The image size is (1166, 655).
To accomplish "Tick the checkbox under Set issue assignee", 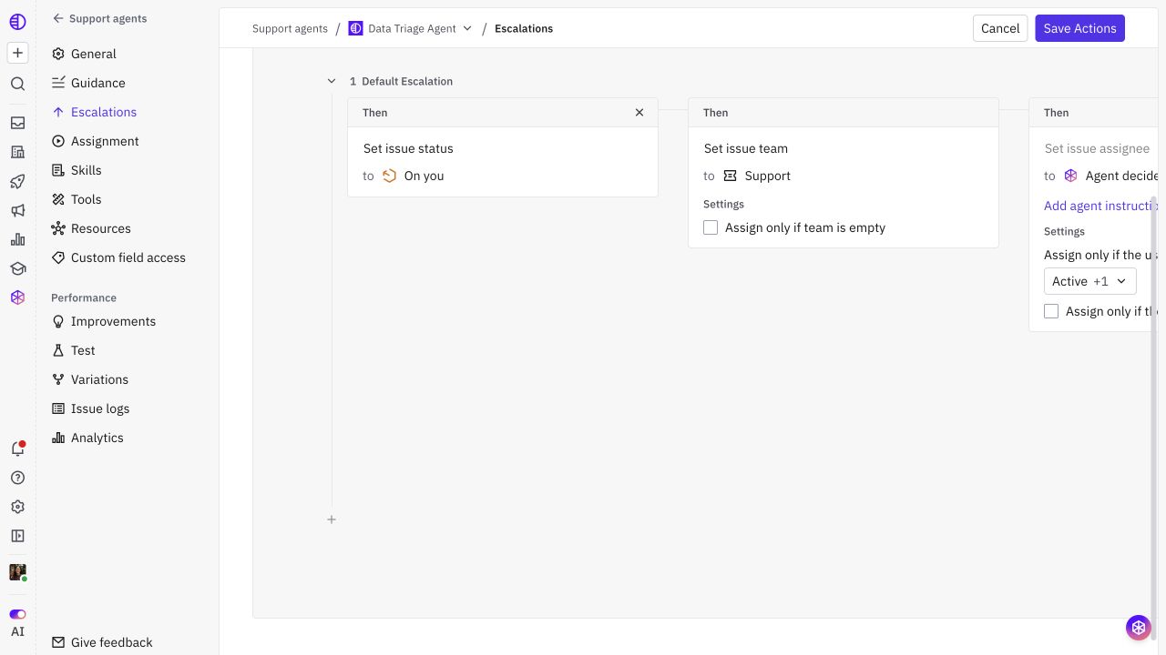I will (1051, 311).
